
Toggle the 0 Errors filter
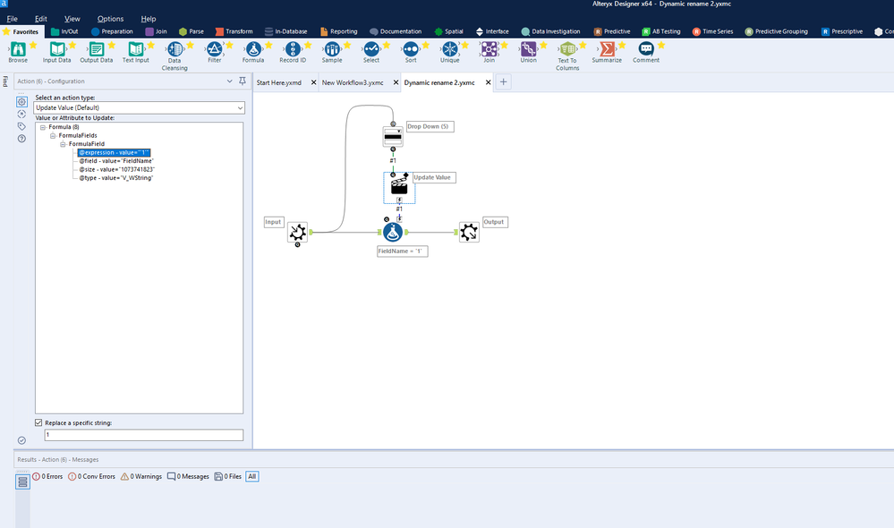tap(47, 477)
